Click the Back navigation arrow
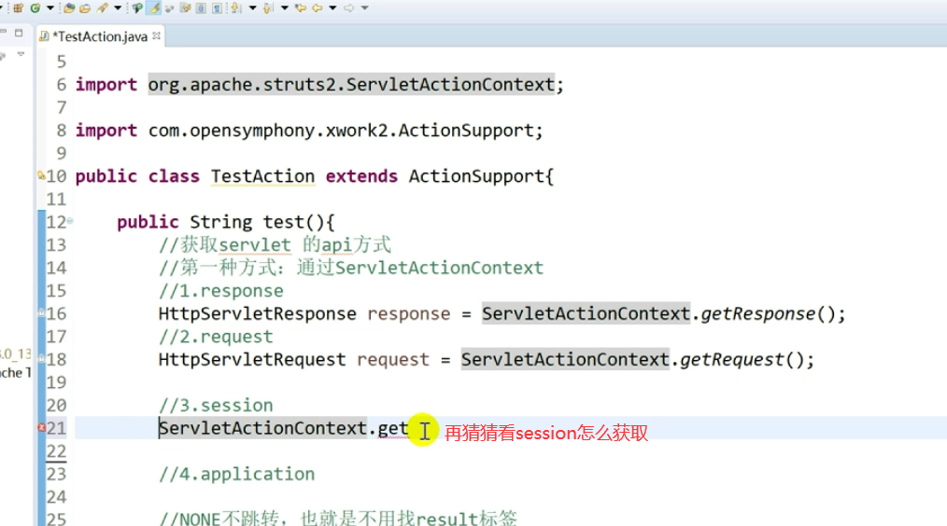The image size is (947, 526). 318,8
